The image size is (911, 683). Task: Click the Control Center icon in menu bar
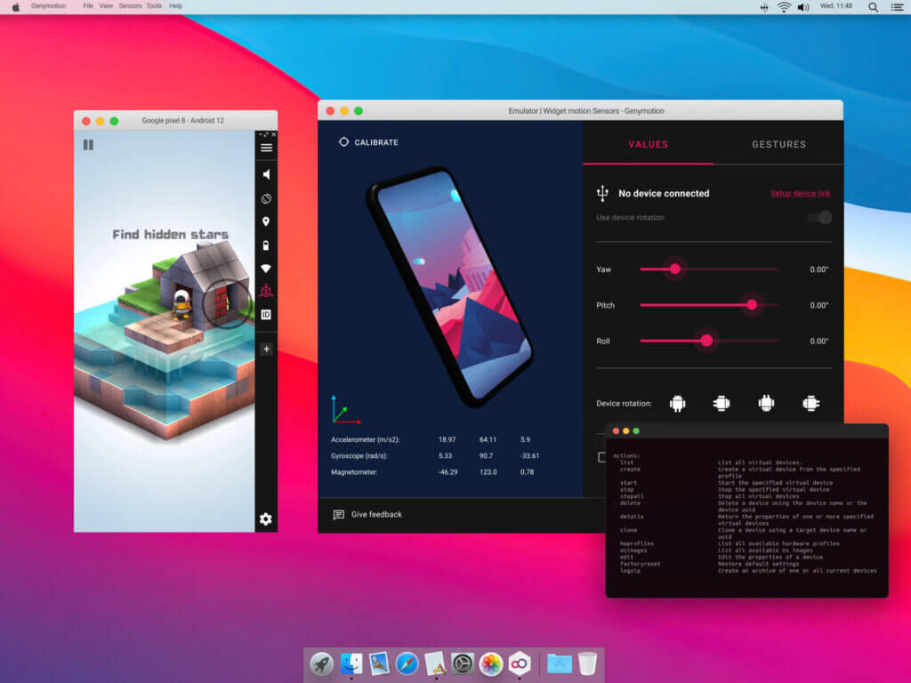(897, 7)
